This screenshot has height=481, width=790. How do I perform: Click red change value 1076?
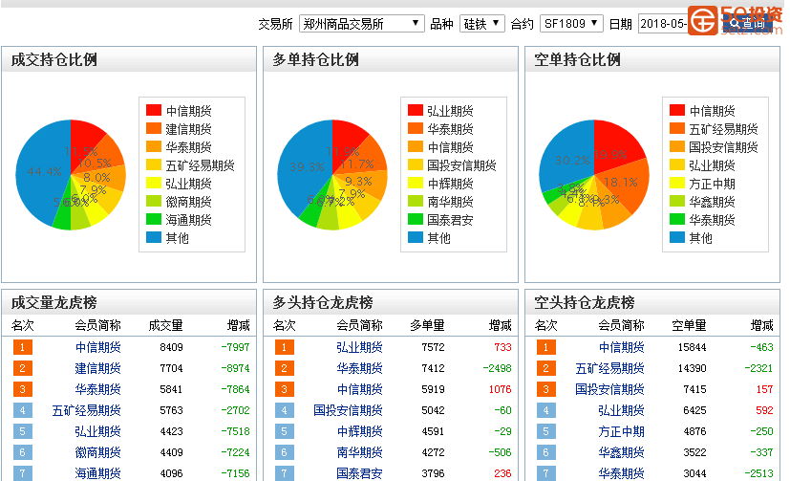click(500, 389)
